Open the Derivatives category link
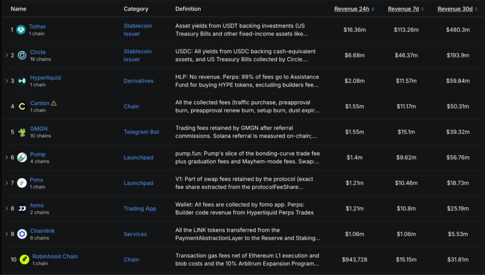The image size is (485, 275). pyautogui.click(x=139, y=81)
